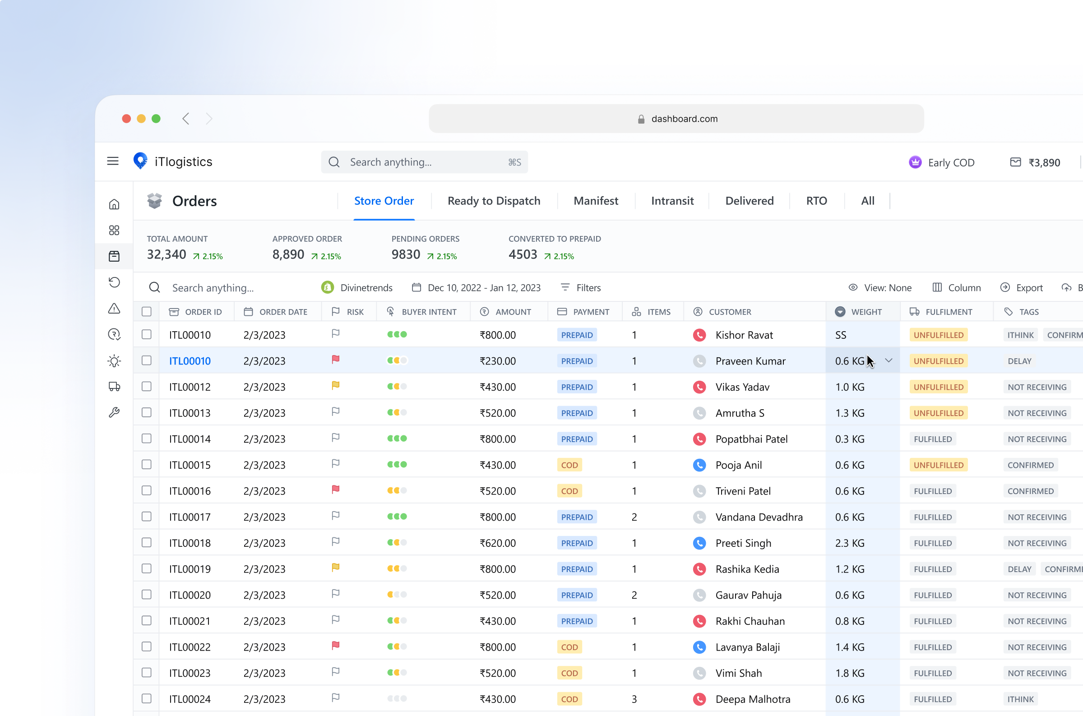Click UNFULFILLED badge for Vikas Yadav
This screenshot has width=1083, height=716.
pos(938,387)
